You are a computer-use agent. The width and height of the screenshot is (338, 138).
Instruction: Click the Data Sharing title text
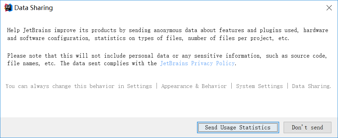click(34, 8)
